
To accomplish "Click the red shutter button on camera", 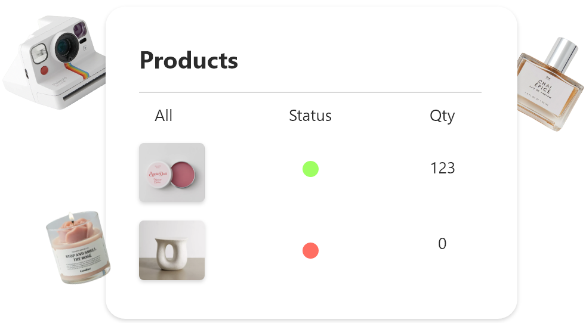I will [x=44, y=70].
